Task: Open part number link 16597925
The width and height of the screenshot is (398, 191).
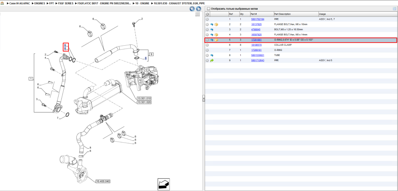Action: click(x=256, y=35)
